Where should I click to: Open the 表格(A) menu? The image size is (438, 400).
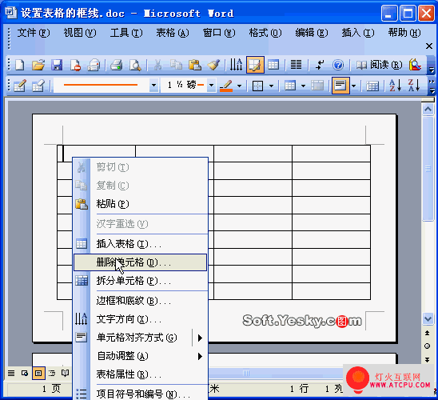pyautogui.click(x=173, y=33)
